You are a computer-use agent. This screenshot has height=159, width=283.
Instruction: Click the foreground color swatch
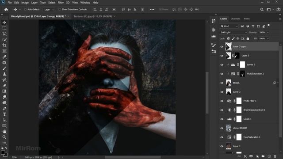[3, 153]
